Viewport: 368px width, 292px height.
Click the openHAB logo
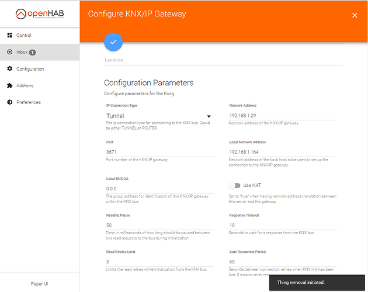[40, 14]
